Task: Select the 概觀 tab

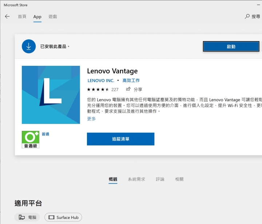Action: point(113,179)
